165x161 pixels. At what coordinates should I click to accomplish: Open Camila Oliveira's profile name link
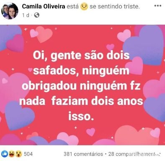tap(44, 6)
